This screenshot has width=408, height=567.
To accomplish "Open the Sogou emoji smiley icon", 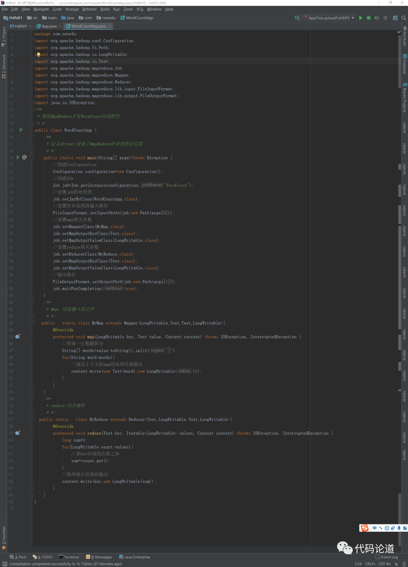I will [387, 528].
